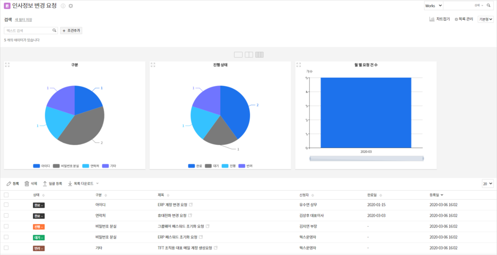
Task: Click the magnifier in the text search box
Action: 54,30
